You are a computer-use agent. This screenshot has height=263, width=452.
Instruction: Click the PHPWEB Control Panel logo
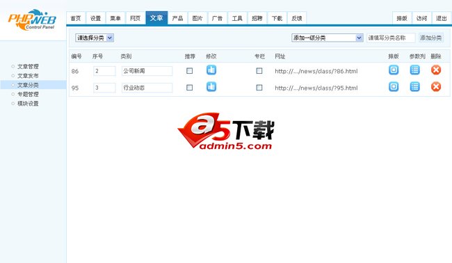coord(32,20)
